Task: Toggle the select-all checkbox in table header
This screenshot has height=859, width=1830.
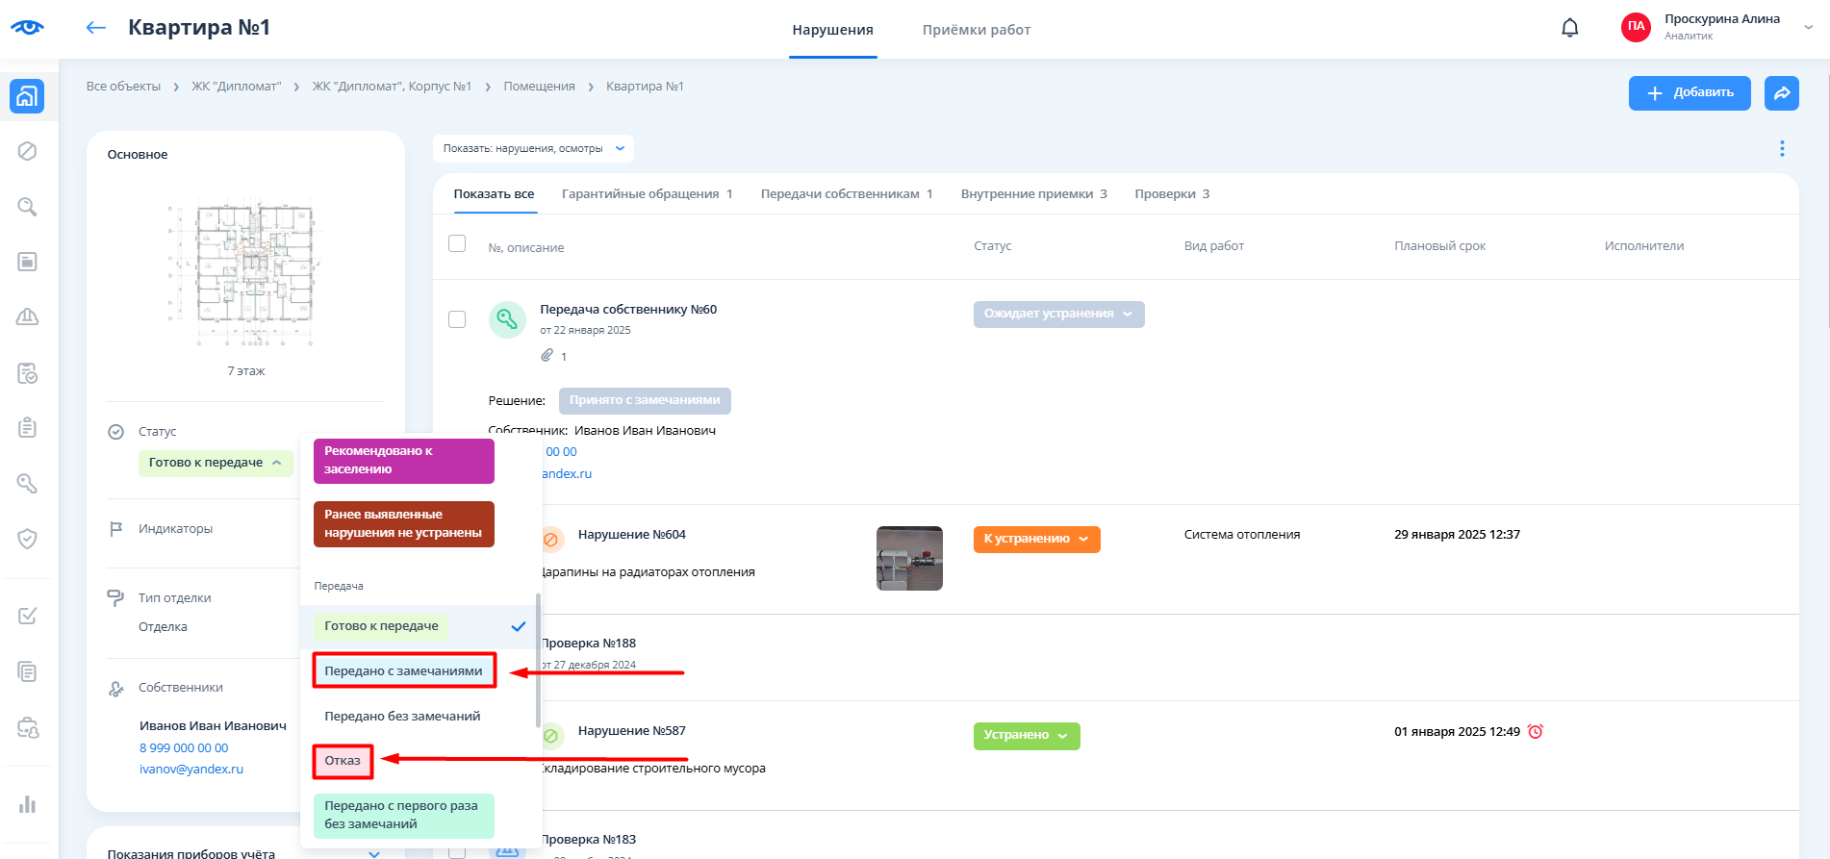Action: pyautogui.click(x=457, y=244)
